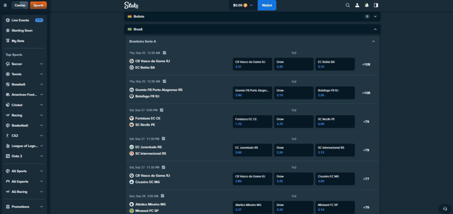453x214 pixels.
Task: Pick Fortaleza EC CE at odds 1.70
Action: 252,122
